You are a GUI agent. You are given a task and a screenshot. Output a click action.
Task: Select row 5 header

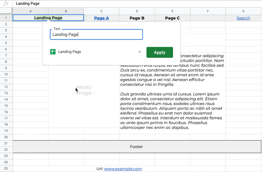click(x=6, y=43)
